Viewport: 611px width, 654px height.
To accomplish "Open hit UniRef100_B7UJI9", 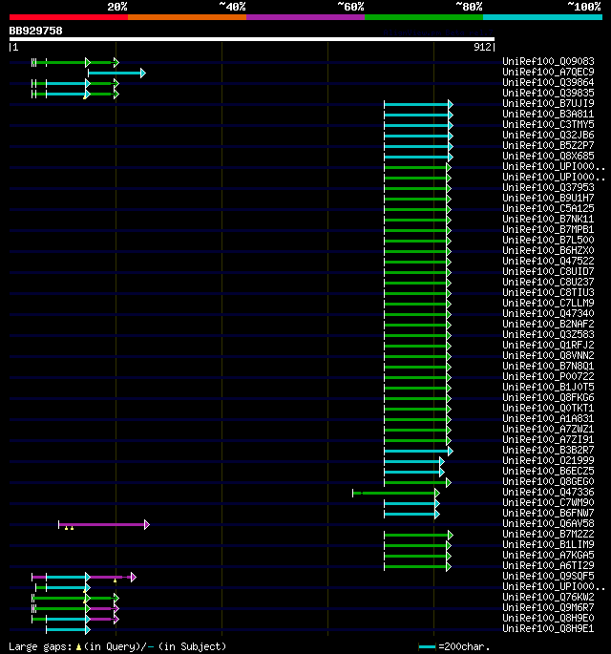I will [x=548, y=103].
